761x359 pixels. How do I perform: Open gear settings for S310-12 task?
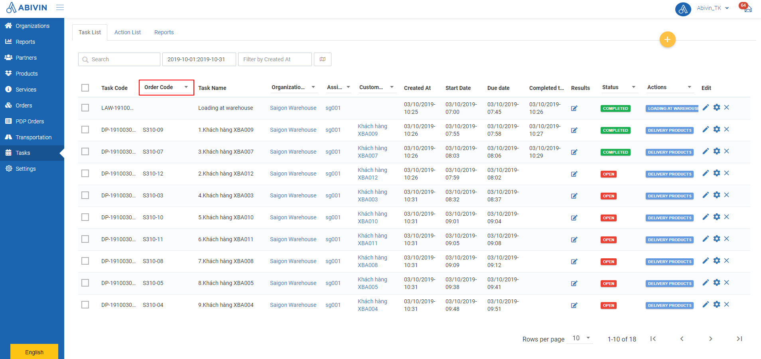(717, 173)
